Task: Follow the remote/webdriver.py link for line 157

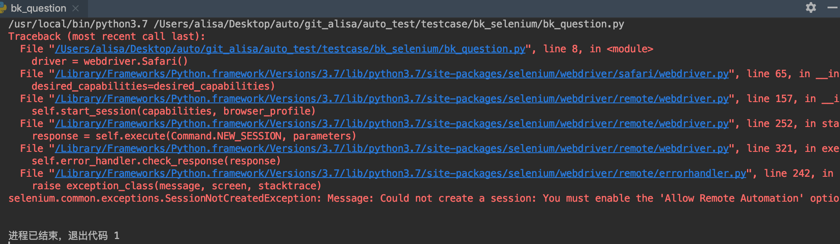Action: pos(392,99)
